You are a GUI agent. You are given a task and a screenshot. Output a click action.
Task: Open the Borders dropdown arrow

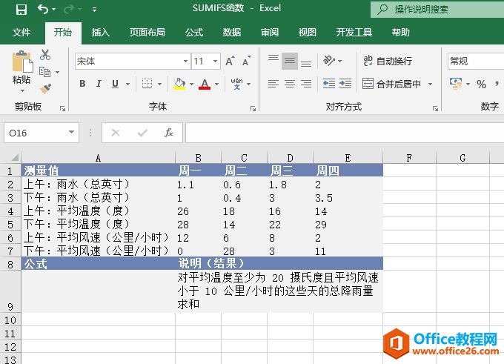coord(160,85)
